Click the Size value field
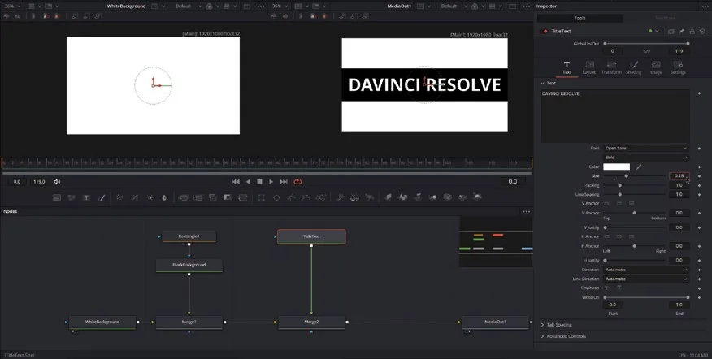Image resolution: width=712 pixels, height=359 pixels. click(679, 176)
